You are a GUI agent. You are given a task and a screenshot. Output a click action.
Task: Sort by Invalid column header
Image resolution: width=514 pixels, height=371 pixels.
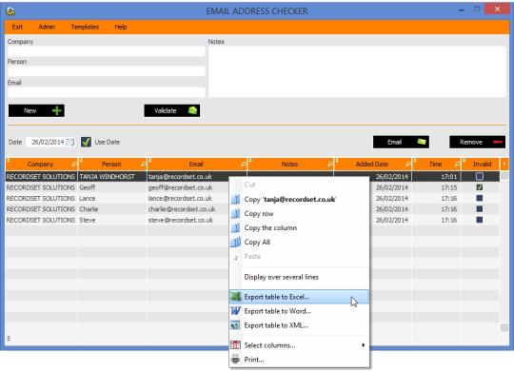[x=482, y=164]
